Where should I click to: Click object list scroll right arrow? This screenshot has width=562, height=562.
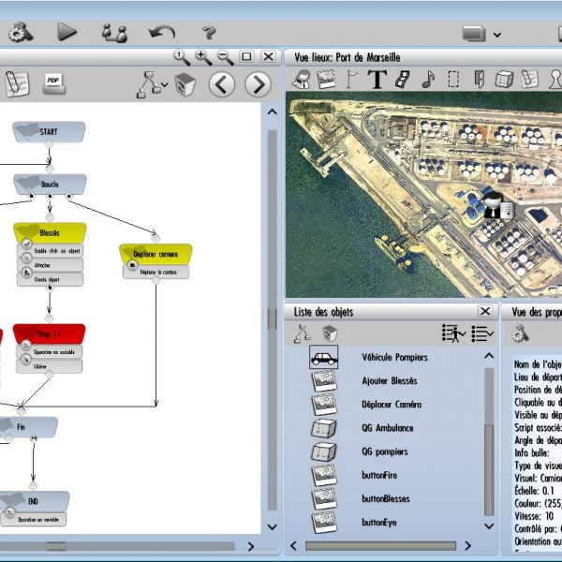467,546
